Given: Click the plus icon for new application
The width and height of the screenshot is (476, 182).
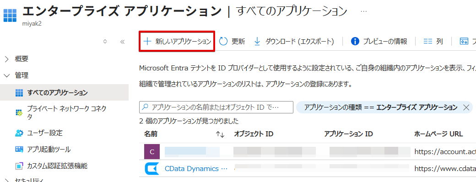Looking at the screenshot, I should pos(147,42).
